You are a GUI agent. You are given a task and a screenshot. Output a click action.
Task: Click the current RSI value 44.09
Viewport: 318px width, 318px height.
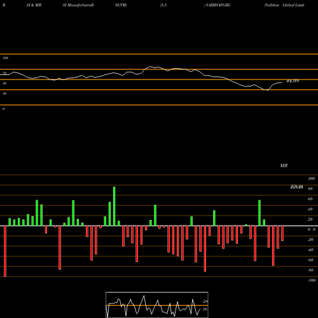293,81
